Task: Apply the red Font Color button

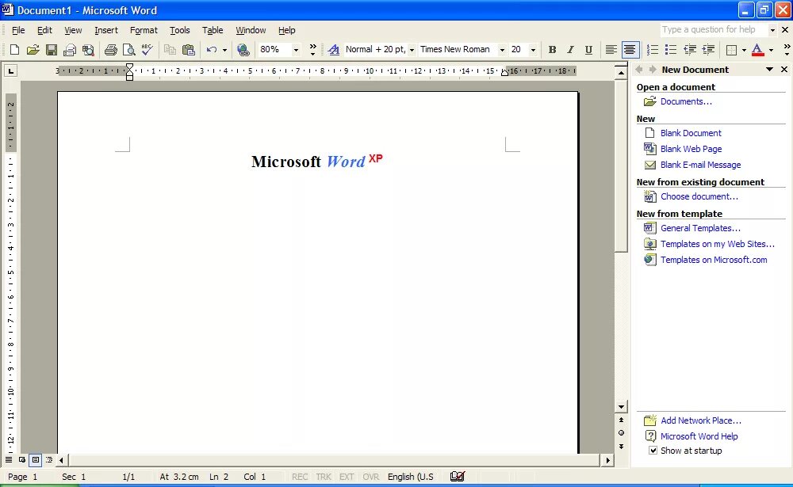Action: tap(757, 50)
